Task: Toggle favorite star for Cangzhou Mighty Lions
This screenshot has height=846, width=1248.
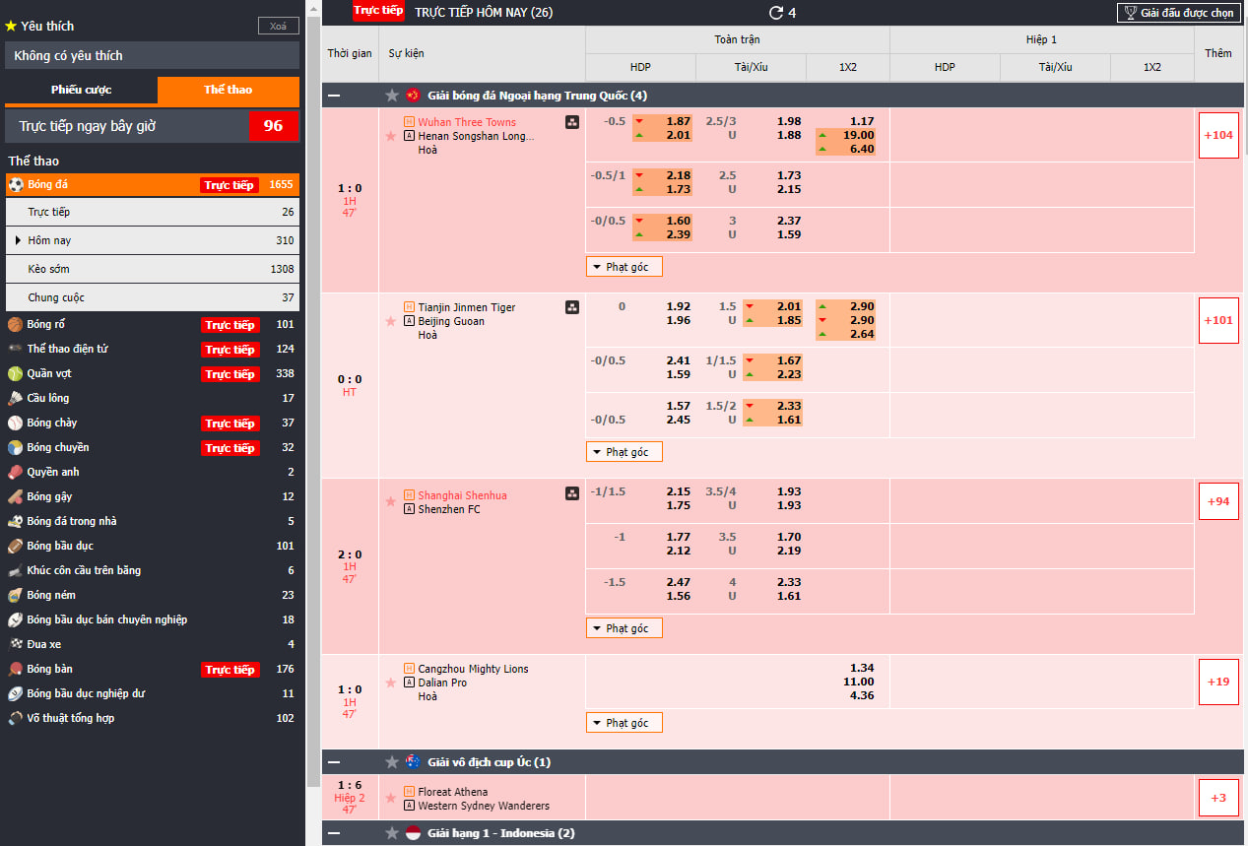Action: pyautogui.click(x=391, y=683)
